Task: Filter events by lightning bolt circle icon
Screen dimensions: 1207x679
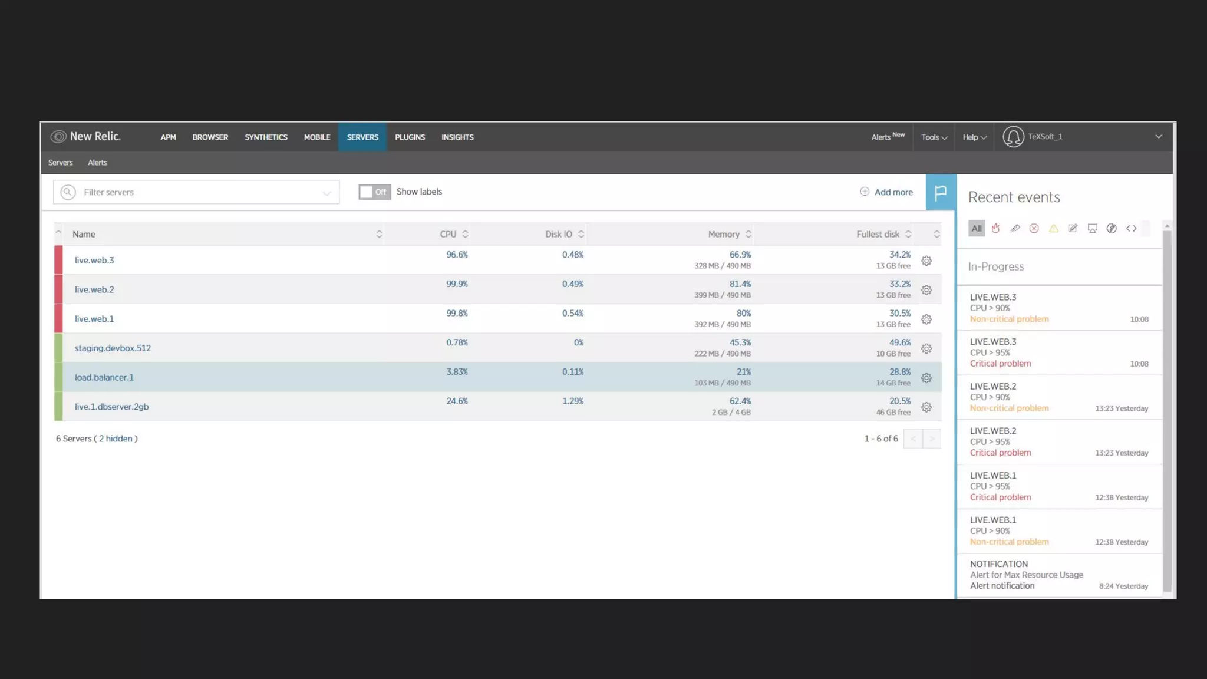Action: coord(1112,228)
